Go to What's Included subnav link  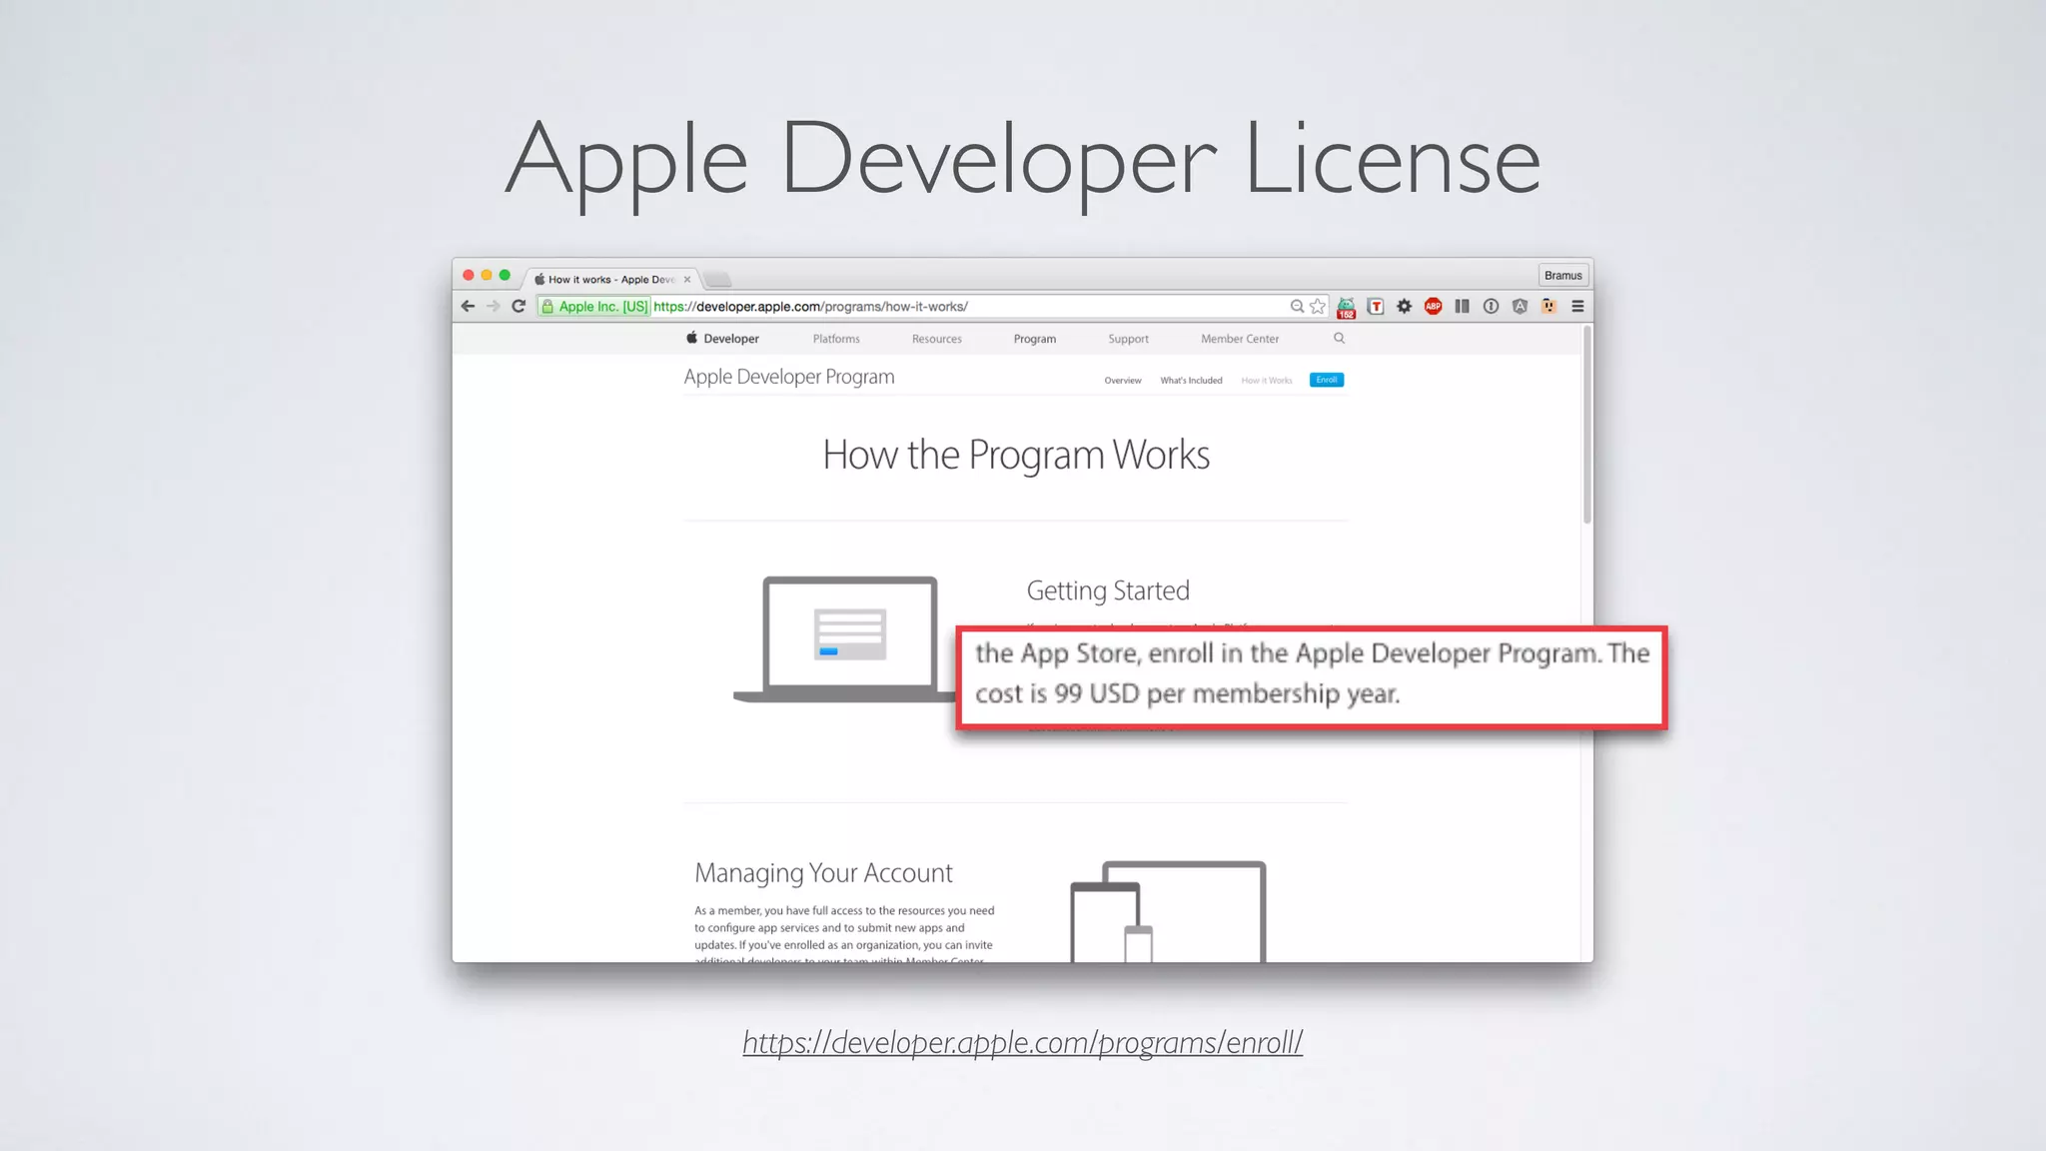pos(1191,381)
